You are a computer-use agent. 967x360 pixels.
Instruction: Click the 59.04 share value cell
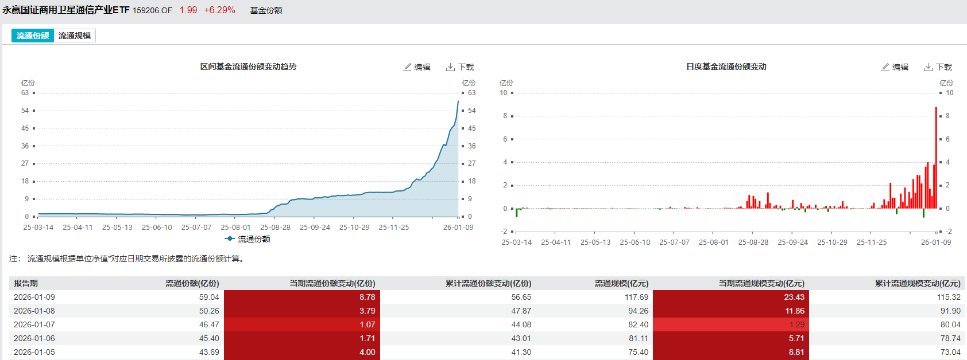click(x=209, y=297)
